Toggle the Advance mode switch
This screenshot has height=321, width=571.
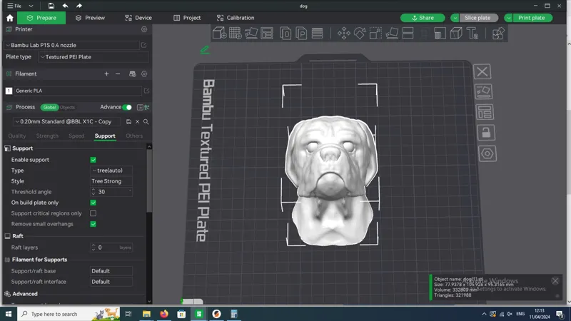[127, 108]
